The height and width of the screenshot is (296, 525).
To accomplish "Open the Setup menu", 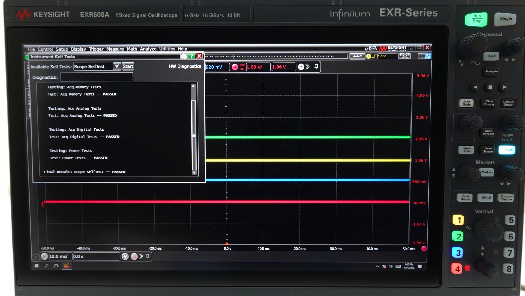I will tap(62, 49).
